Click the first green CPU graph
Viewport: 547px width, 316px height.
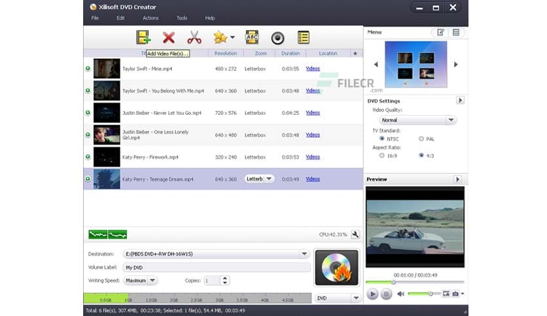click(97, 234)
